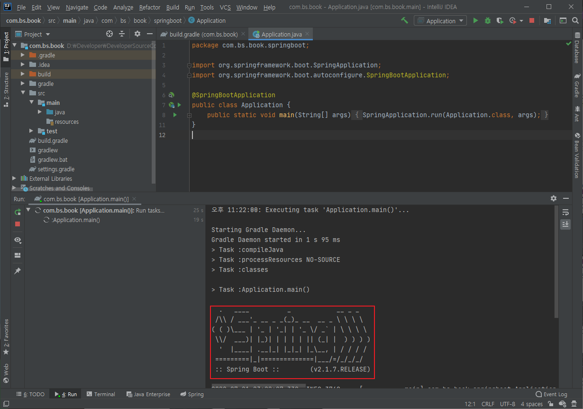Open Run Anything icon in top toolbar

(x=563, y=20)
